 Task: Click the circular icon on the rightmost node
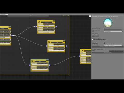click(82, 51)
